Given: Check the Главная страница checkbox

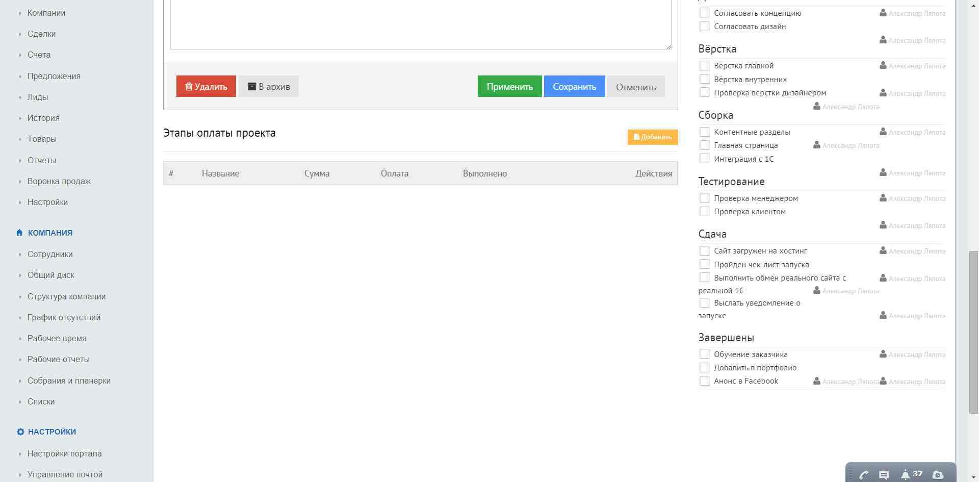Looking at the screenshot, I should tap(704, 145).
